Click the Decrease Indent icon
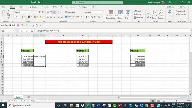 (58, 17)
